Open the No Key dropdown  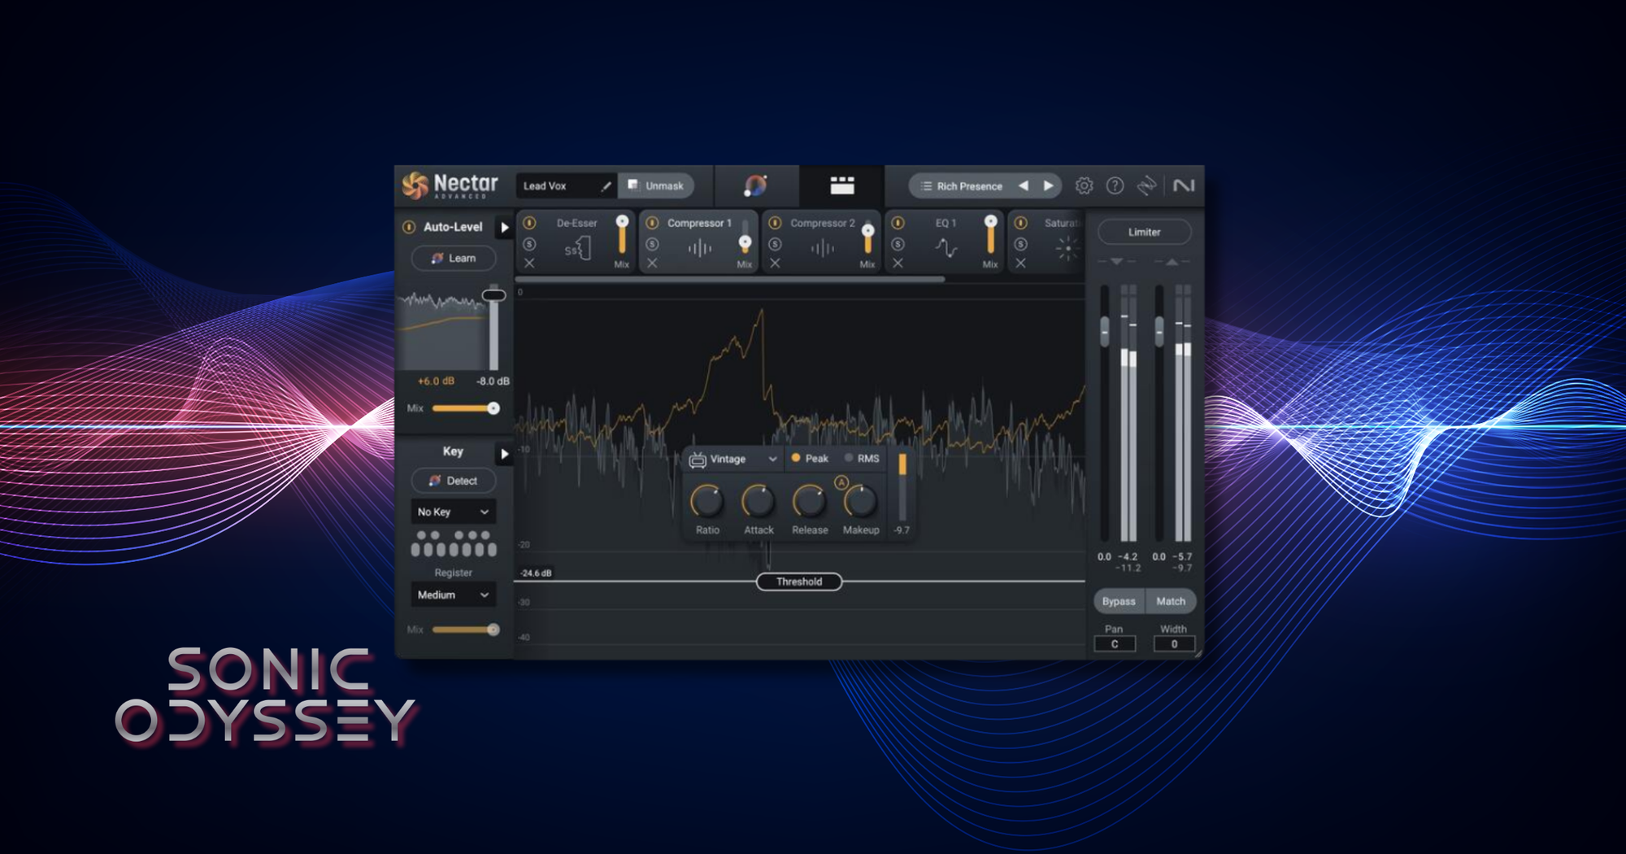(453, 512)
